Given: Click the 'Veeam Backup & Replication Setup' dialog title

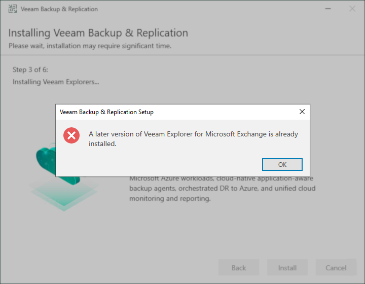Looking at the screenshot, I should point(106,112).
